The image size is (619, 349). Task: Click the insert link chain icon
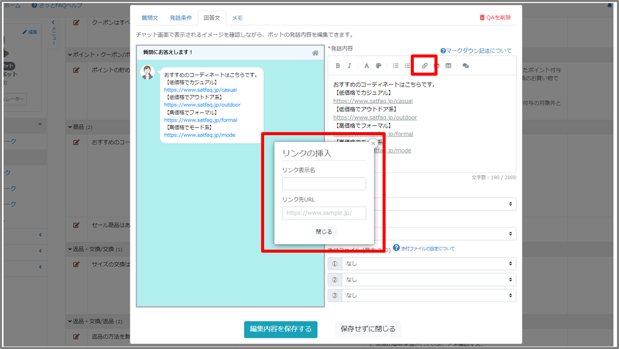tap(424, 66)
